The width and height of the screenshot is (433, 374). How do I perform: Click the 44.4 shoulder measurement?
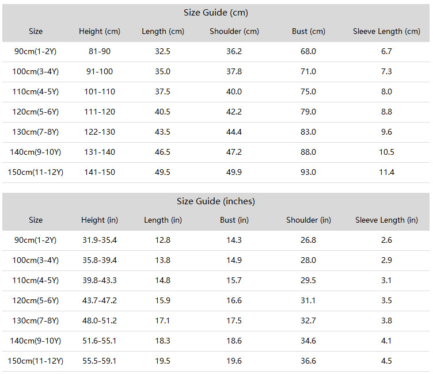tap(234, 132)
